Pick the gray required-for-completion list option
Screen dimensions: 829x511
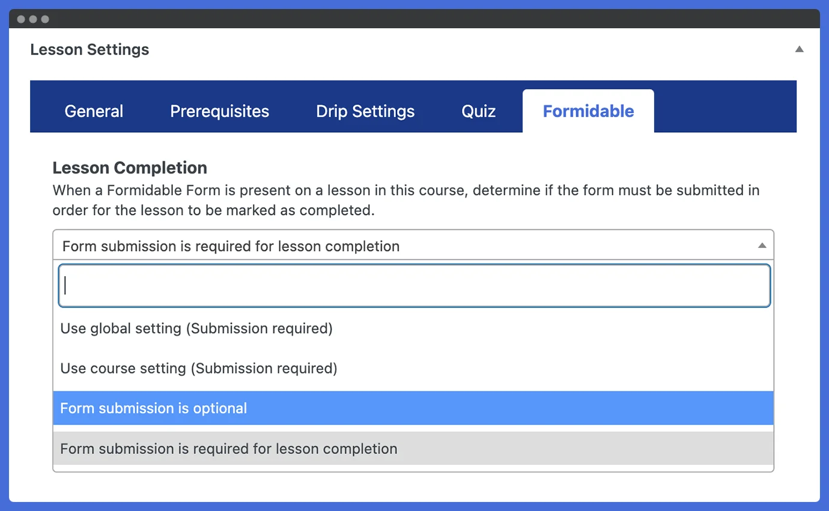(229, 449)
